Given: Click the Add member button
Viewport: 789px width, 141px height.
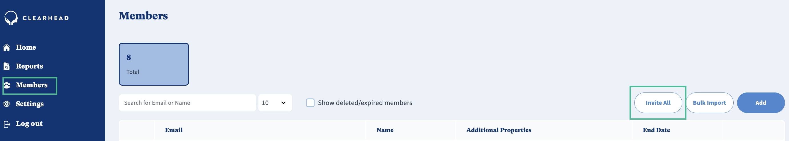Looking at the screenshot, I should tap(760, 103).
